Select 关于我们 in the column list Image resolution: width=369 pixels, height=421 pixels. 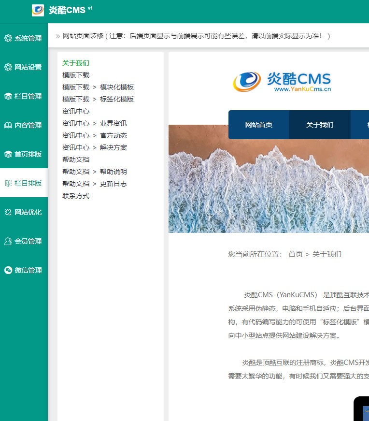pyautogui.click(x=76, y=63)
